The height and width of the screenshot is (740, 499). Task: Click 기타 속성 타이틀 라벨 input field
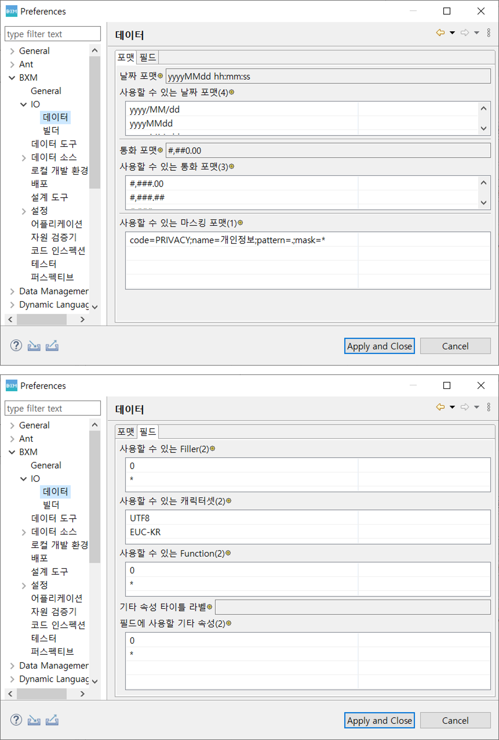pyautogui.click(x=353, y=607)
